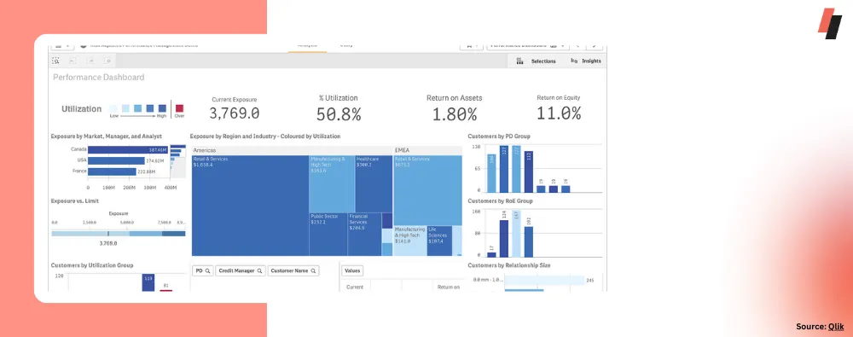The image size is (853, 337).
Task: Click the Customers by RoE Group title
Action: coord(500,200)
